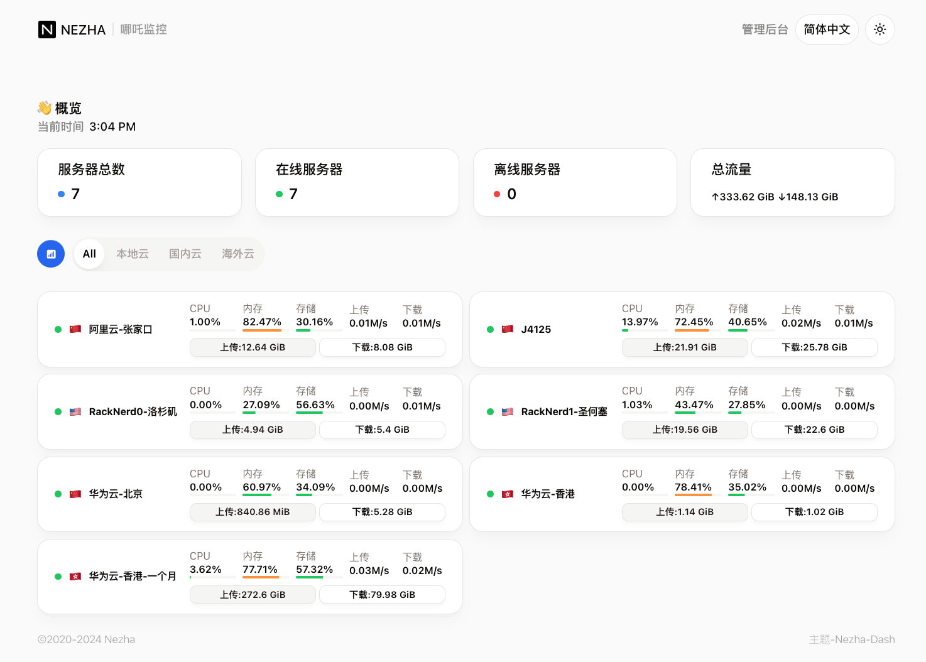Click the 总流量 summary card
This screenshot has height=662, width=926.
pyautogui.click(x=792, y=182)
